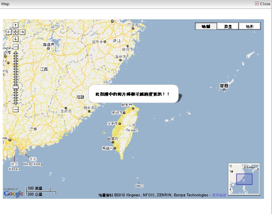Screen dimensions: 272x214
Task: Click the Basco label
Action: coord(139,185)
